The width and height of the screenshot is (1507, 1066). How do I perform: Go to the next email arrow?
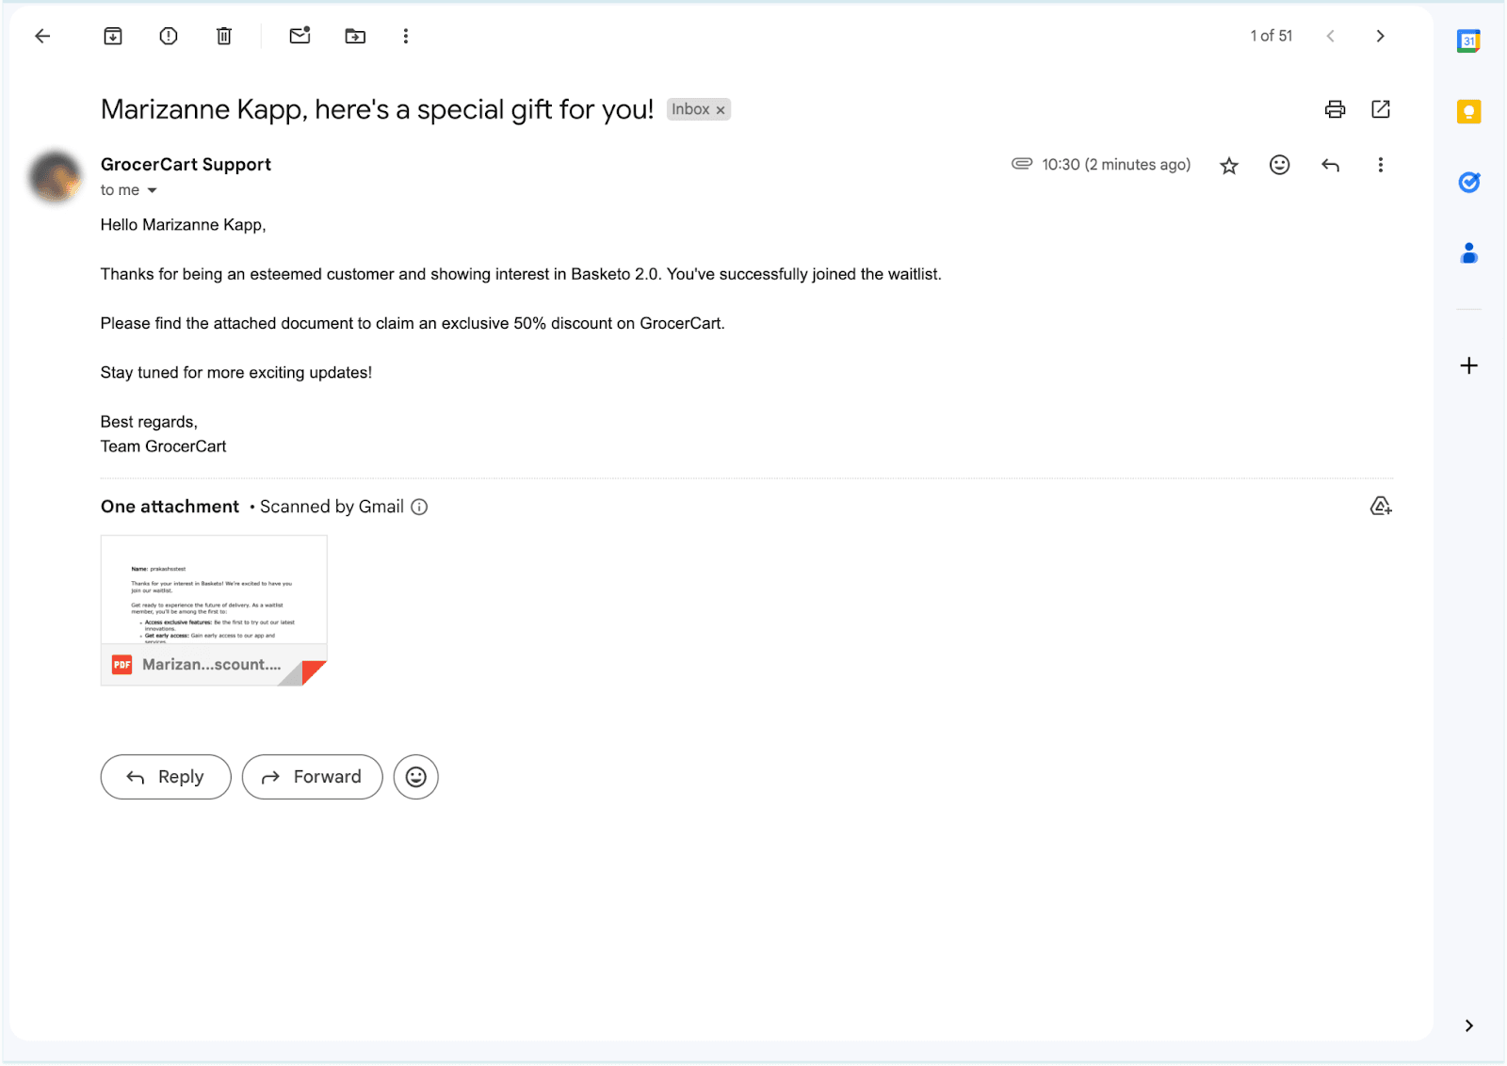1381,37
